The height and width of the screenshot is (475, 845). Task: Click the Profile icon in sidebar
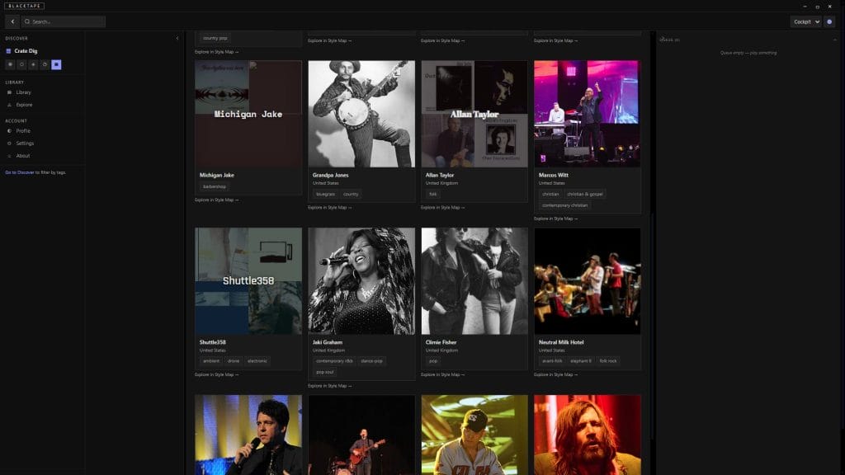[x=9, y=131]
